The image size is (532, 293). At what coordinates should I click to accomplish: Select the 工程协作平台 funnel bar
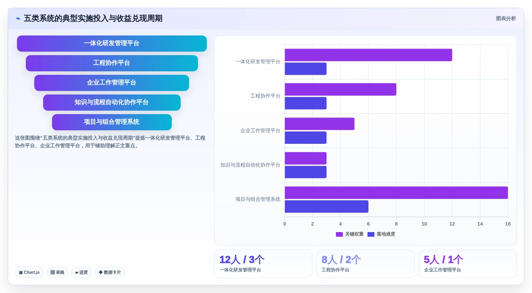pyautogui.click(x=112, y=63)
